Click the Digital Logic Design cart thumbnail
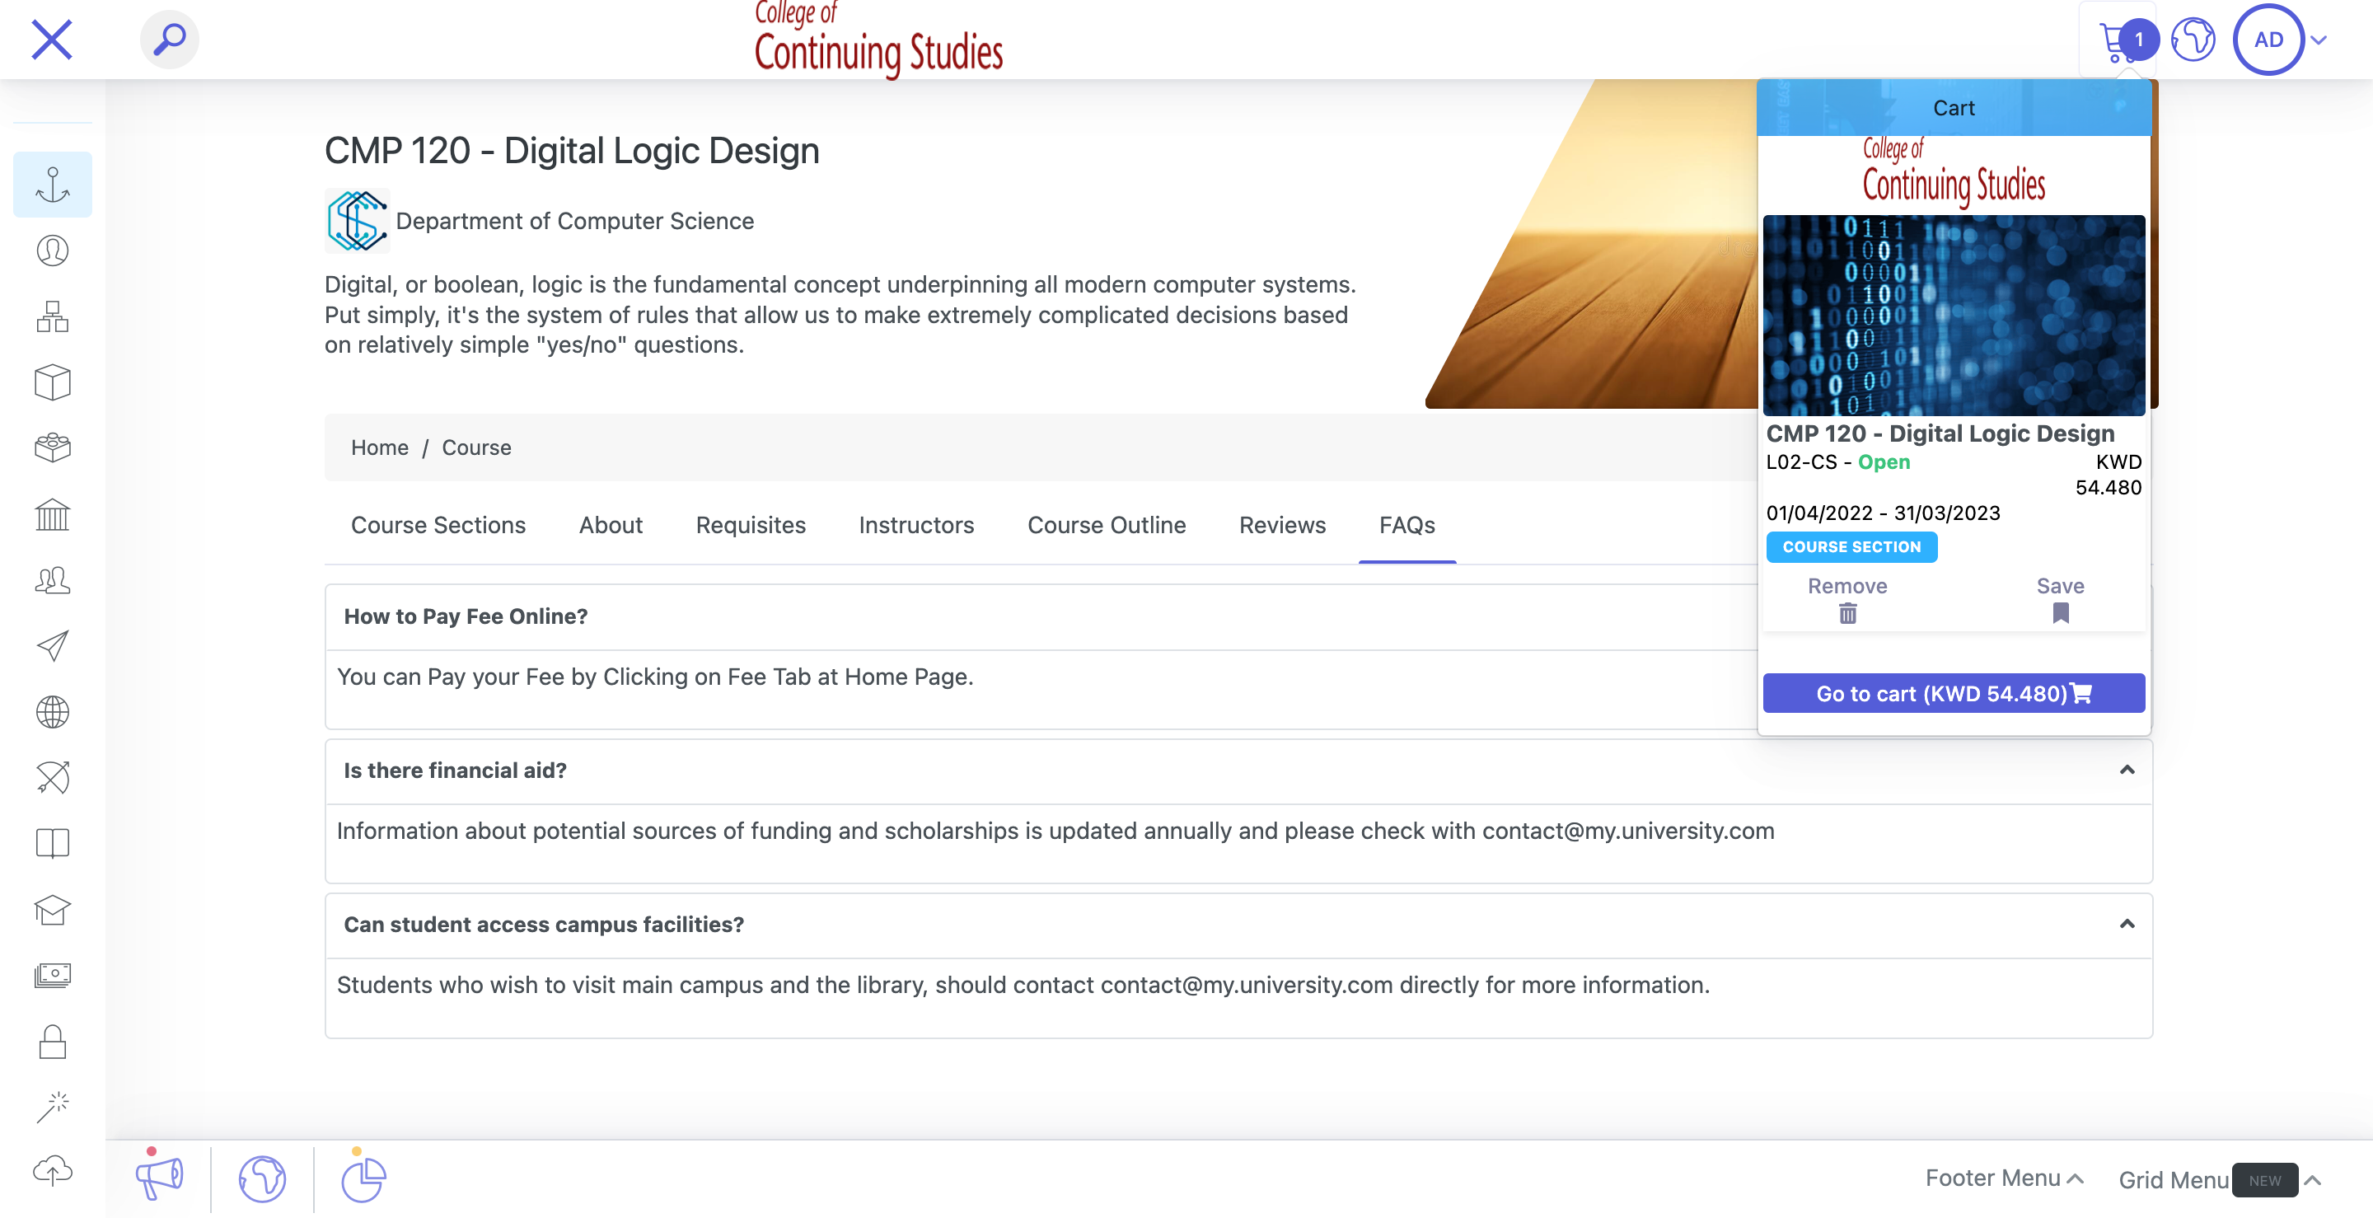Screen dimensions: 2373x1218 (x=1953, y=315)
